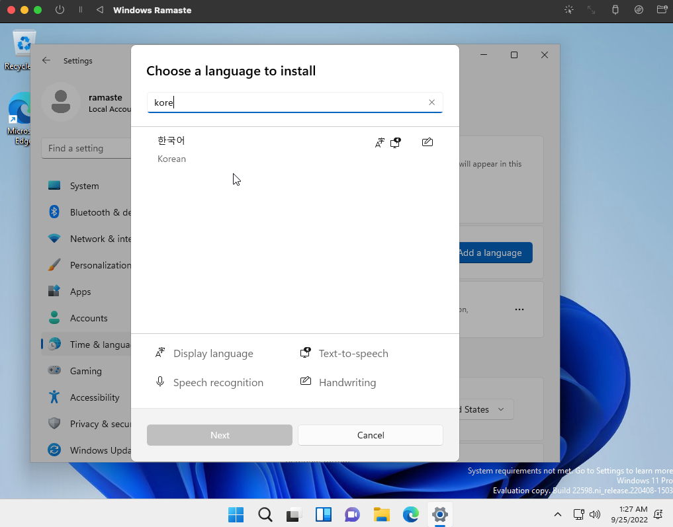The width and height of the screenshot is (673, 527).
Task: Expand the United States region dropdown
Action: 486,409
